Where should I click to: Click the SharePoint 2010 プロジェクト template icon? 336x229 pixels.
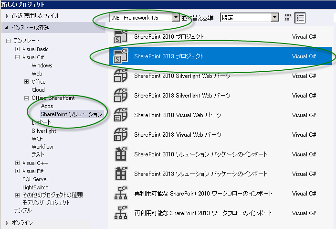tap(121, 36)
